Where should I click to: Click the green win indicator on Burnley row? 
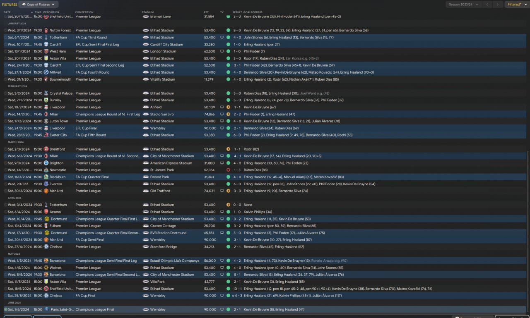point(228,100)
